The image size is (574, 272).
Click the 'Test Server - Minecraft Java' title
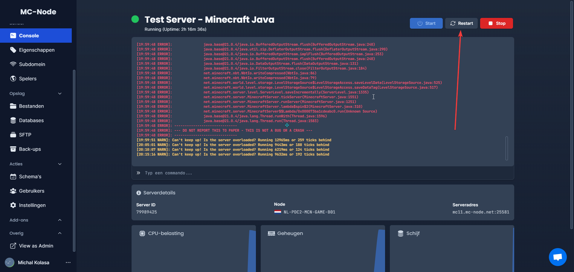[210, 19]
